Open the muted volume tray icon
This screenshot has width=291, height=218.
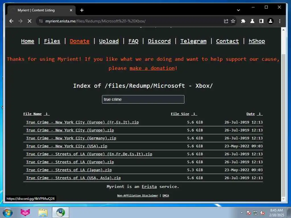tap(262, 213)
